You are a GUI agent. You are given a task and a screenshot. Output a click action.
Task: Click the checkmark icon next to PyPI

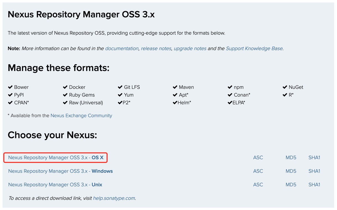point(10,95)
